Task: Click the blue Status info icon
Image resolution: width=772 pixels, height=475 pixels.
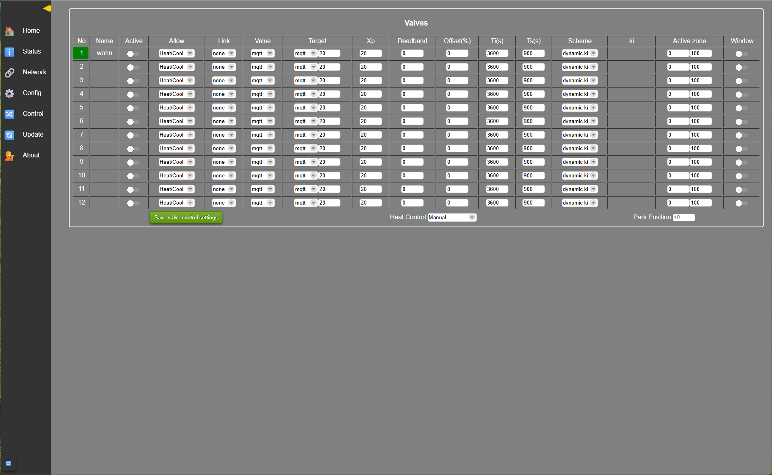Action: [10, 52]
